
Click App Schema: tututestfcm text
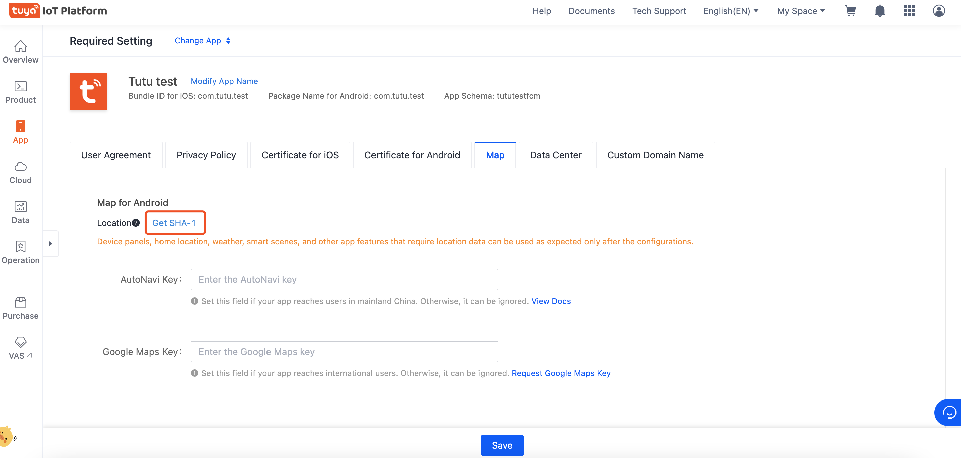492,96
